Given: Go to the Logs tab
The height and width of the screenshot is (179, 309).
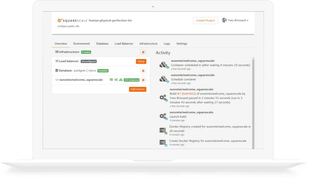Looking at the screenshot, I should click(x=167, y=44).
